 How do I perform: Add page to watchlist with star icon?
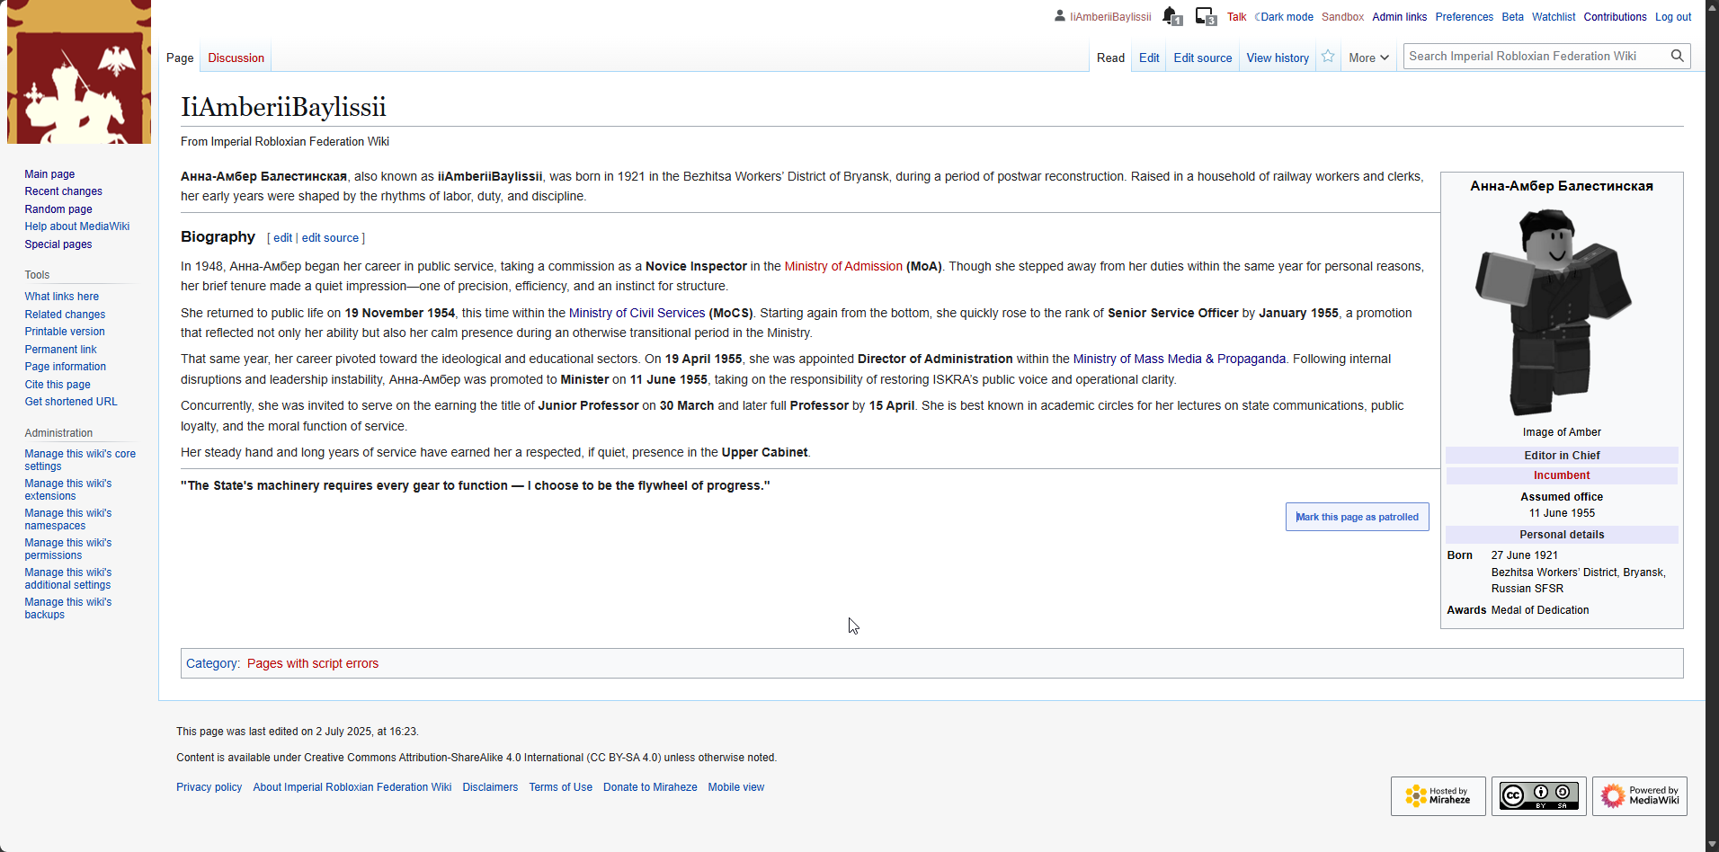(1328, 57)
